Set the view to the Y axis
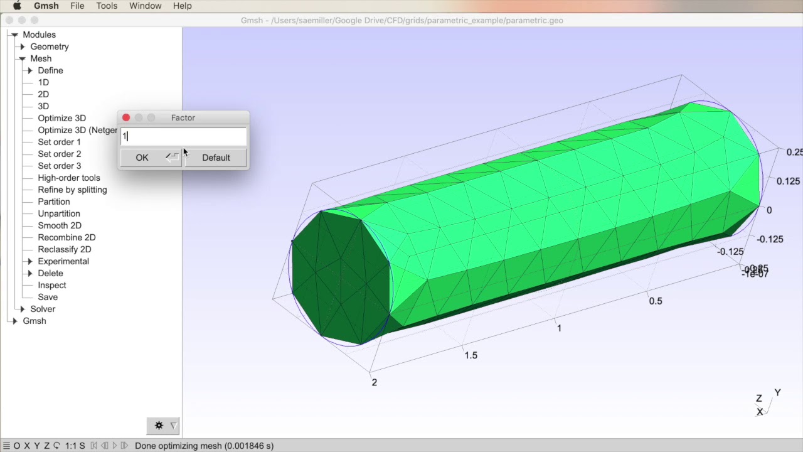Viewport: 803px width, 452px height. 37,446
